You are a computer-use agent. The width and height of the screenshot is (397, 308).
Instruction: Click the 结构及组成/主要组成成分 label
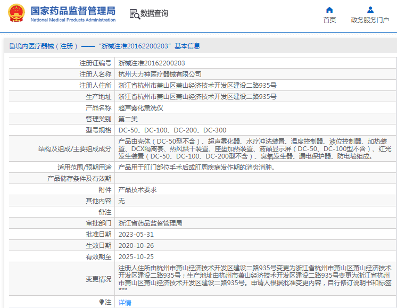(x=75, y=149)
